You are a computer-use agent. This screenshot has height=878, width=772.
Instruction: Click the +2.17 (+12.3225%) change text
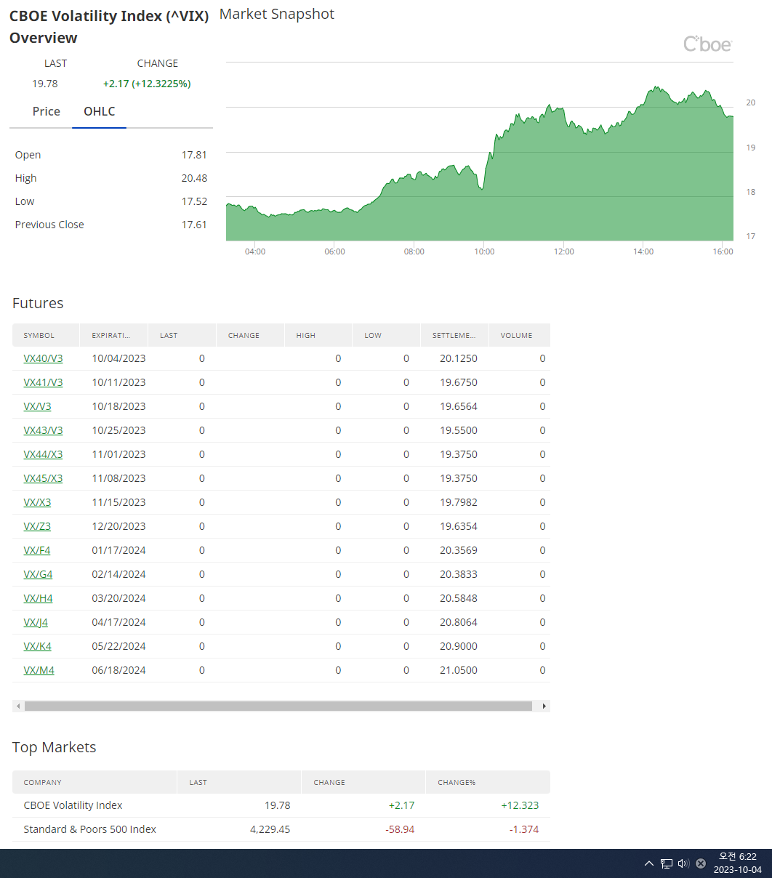tap(147, 84)
